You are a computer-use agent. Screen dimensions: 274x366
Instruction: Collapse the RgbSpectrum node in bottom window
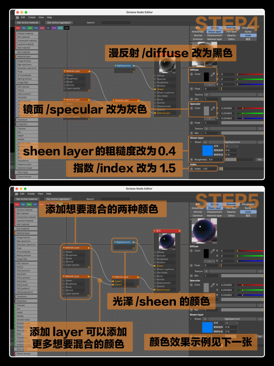click(115, 242)
